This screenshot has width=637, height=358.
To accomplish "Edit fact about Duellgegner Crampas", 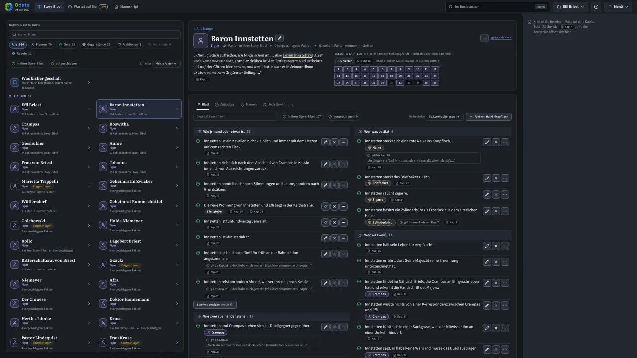I will 325,327.
